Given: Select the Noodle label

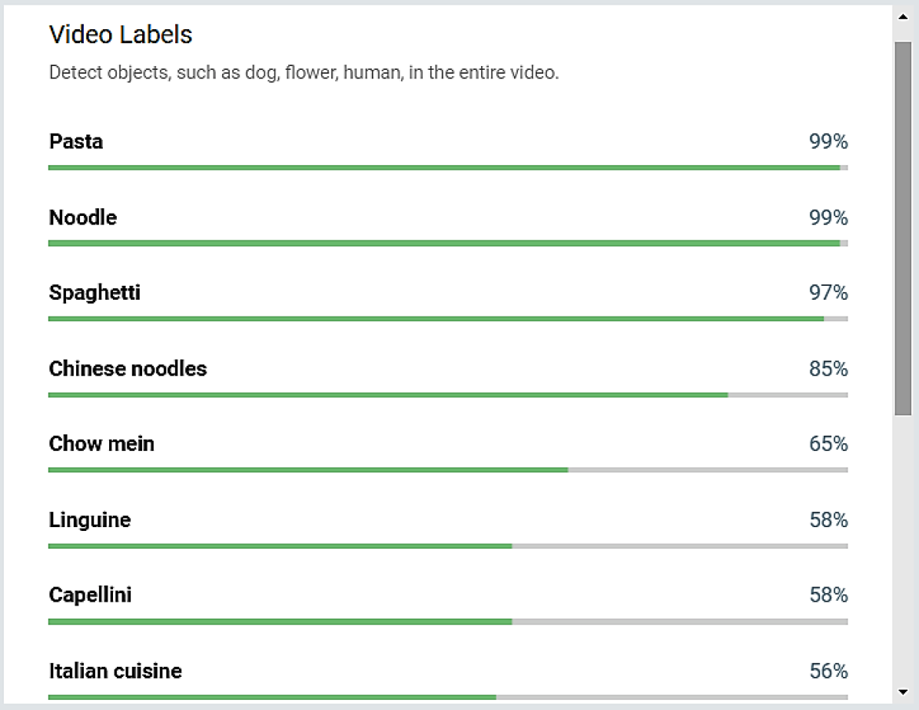Looking at the screenshot, I should point(83,217).
